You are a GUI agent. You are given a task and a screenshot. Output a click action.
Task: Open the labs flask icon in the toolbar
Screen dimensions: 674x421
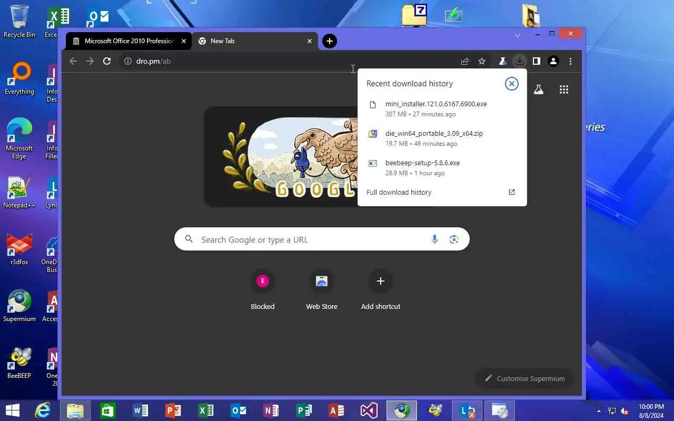[502, 61]
